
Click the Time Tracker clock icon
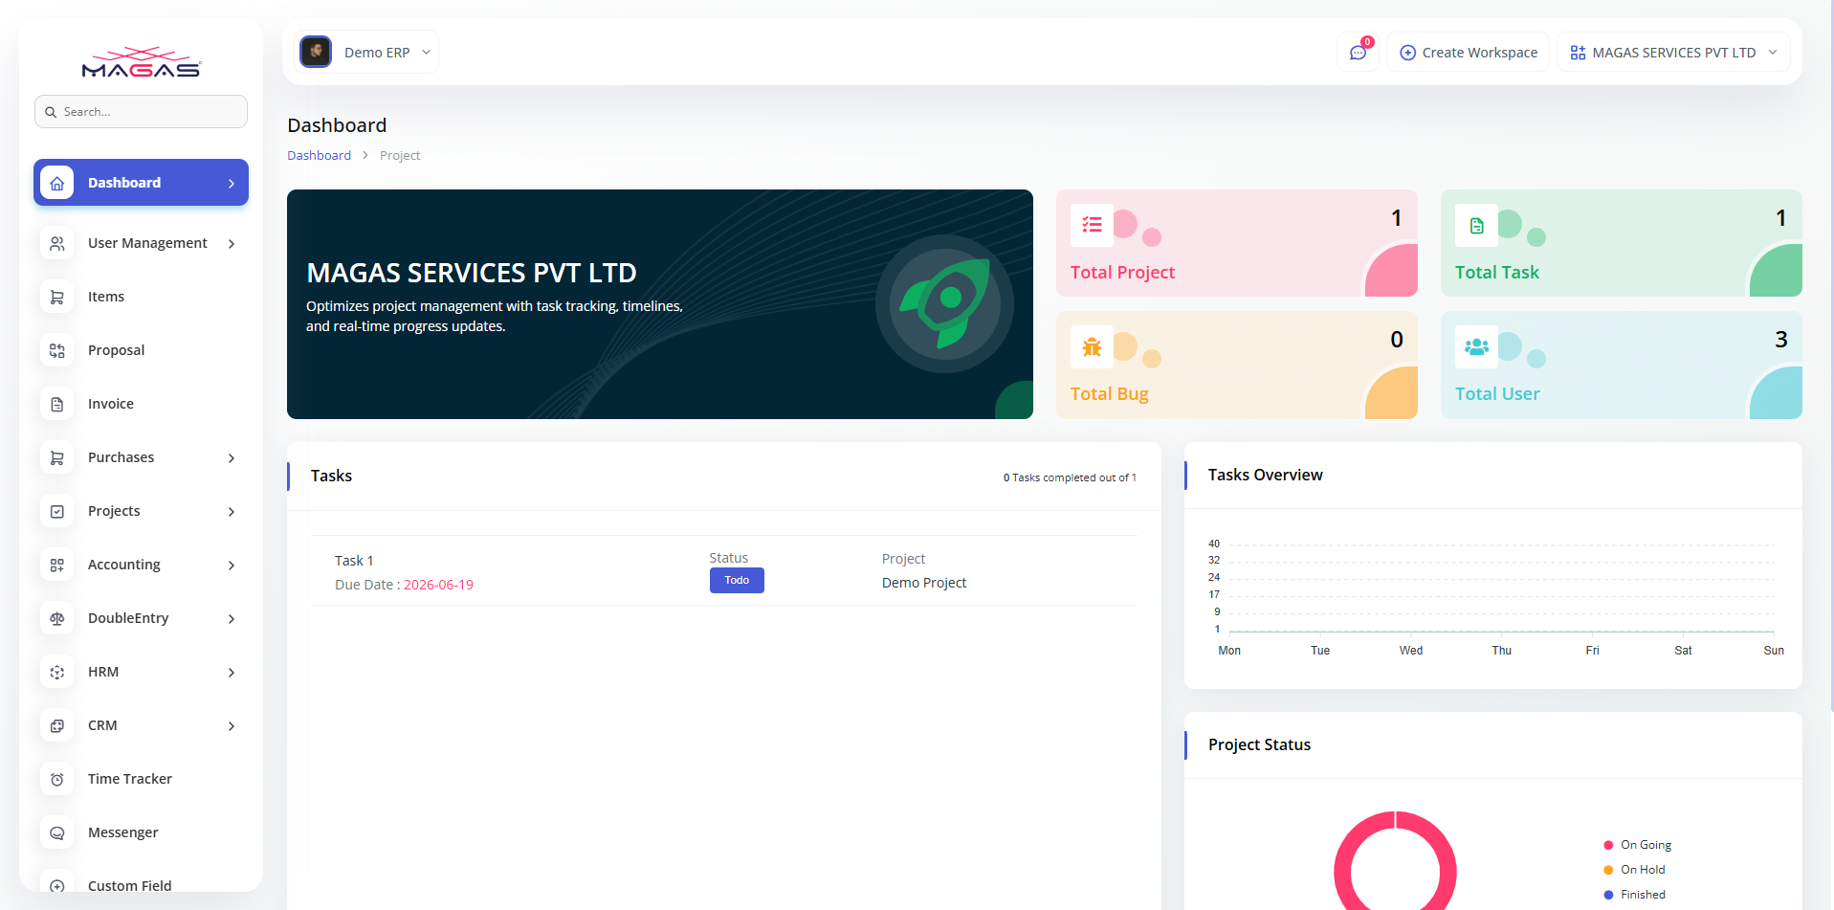pyautogui.click(x=57, y=780)
